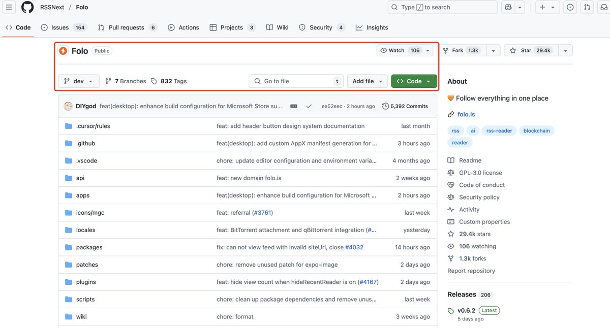The image size is (610, 328).
Task: Open the green Code dropdown
Action: point(414,81)
